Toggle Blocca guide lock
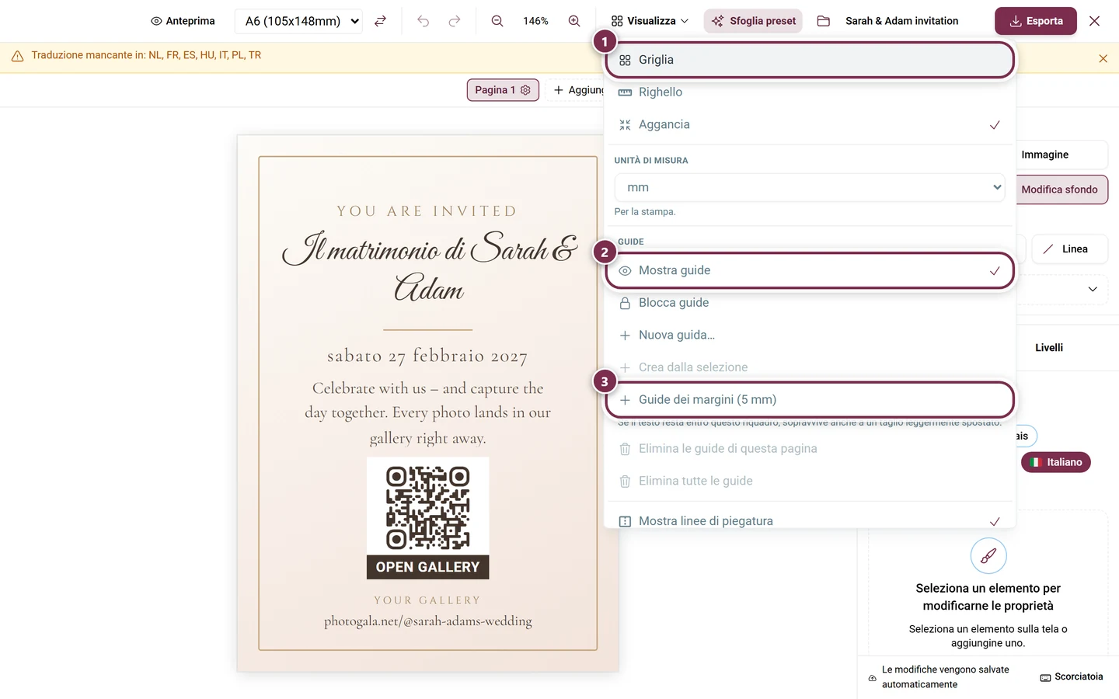This screenshot has height=699, width=1119. (x=810, y=303)
